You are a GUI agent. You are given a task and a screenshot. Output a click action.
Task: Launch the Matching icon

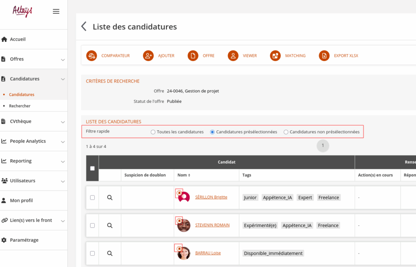click(275, 56)
